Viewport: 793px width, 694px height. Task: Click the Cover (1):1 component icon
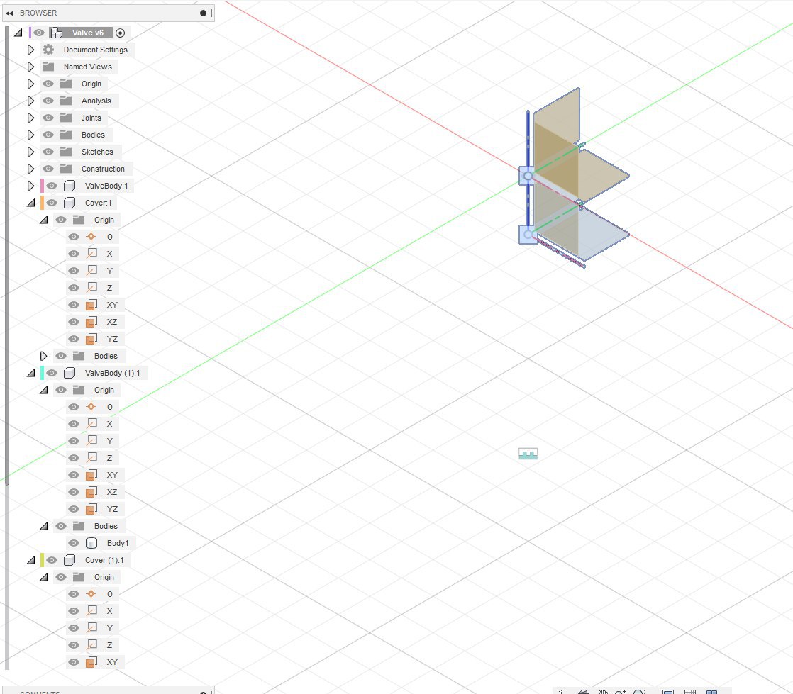[x=70, y=560]
